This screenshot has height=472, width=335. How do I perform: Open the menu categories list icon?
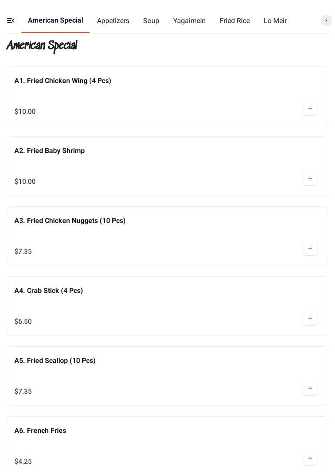point(11,20)
